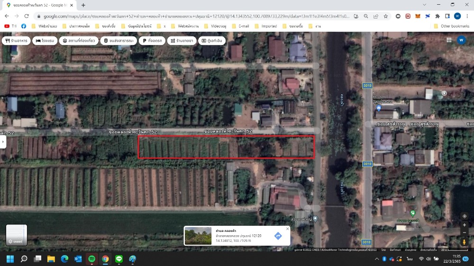This screenshot has width=474, height=266.
Task: Bookmark this page with the star icon
Action: (386, 16)
